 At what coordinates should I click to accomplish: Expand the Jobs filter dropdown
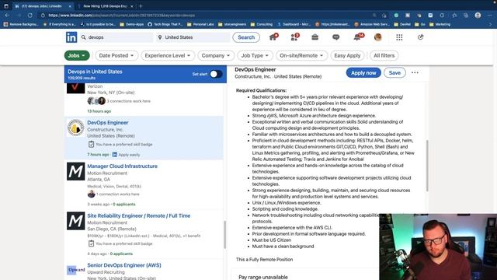coord(77,55)
